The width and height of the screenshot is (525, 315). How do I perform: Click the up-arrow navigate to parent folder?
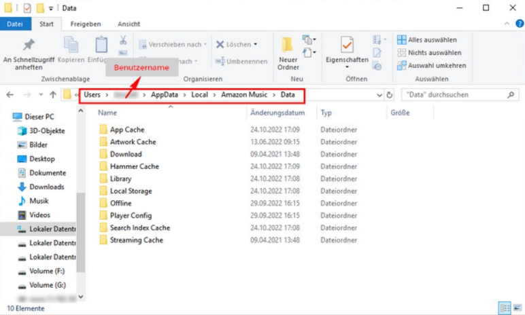click(x=53, y=95)
